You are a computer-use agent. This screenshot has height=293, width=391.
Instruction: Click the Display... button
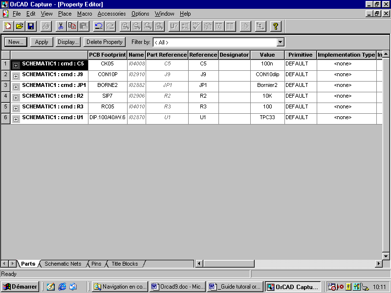coord(68,42)
